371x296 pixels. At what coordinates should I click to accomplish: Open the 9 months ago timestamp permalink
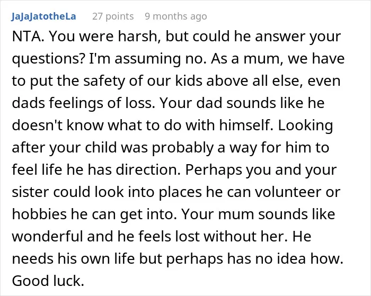(176, 16)
